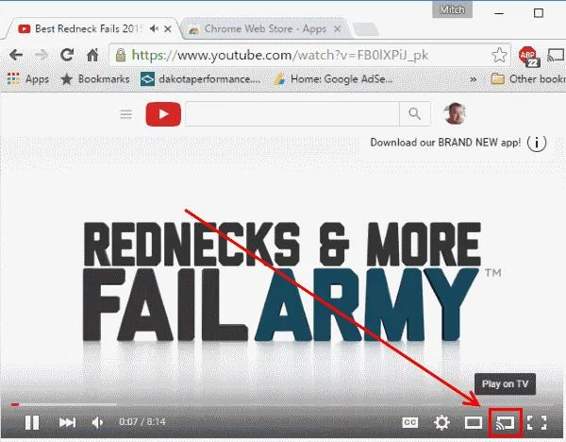
Task: Open dakotaperformance bookmark
Action: pyautogui.click(x=201, y=78)
